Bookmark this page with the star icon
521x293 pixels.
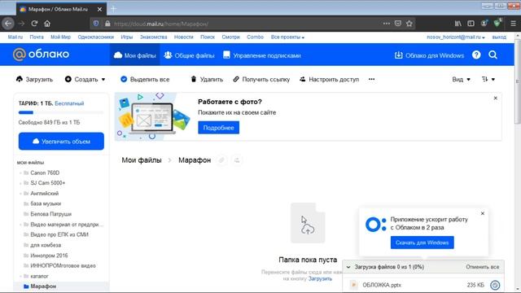tap(409, 24)
